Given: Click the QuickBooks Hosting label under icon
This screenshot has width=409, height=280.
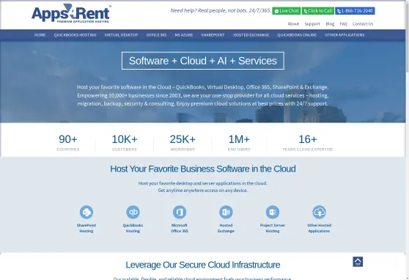Looking at the screenshot, I should [133, 228].
